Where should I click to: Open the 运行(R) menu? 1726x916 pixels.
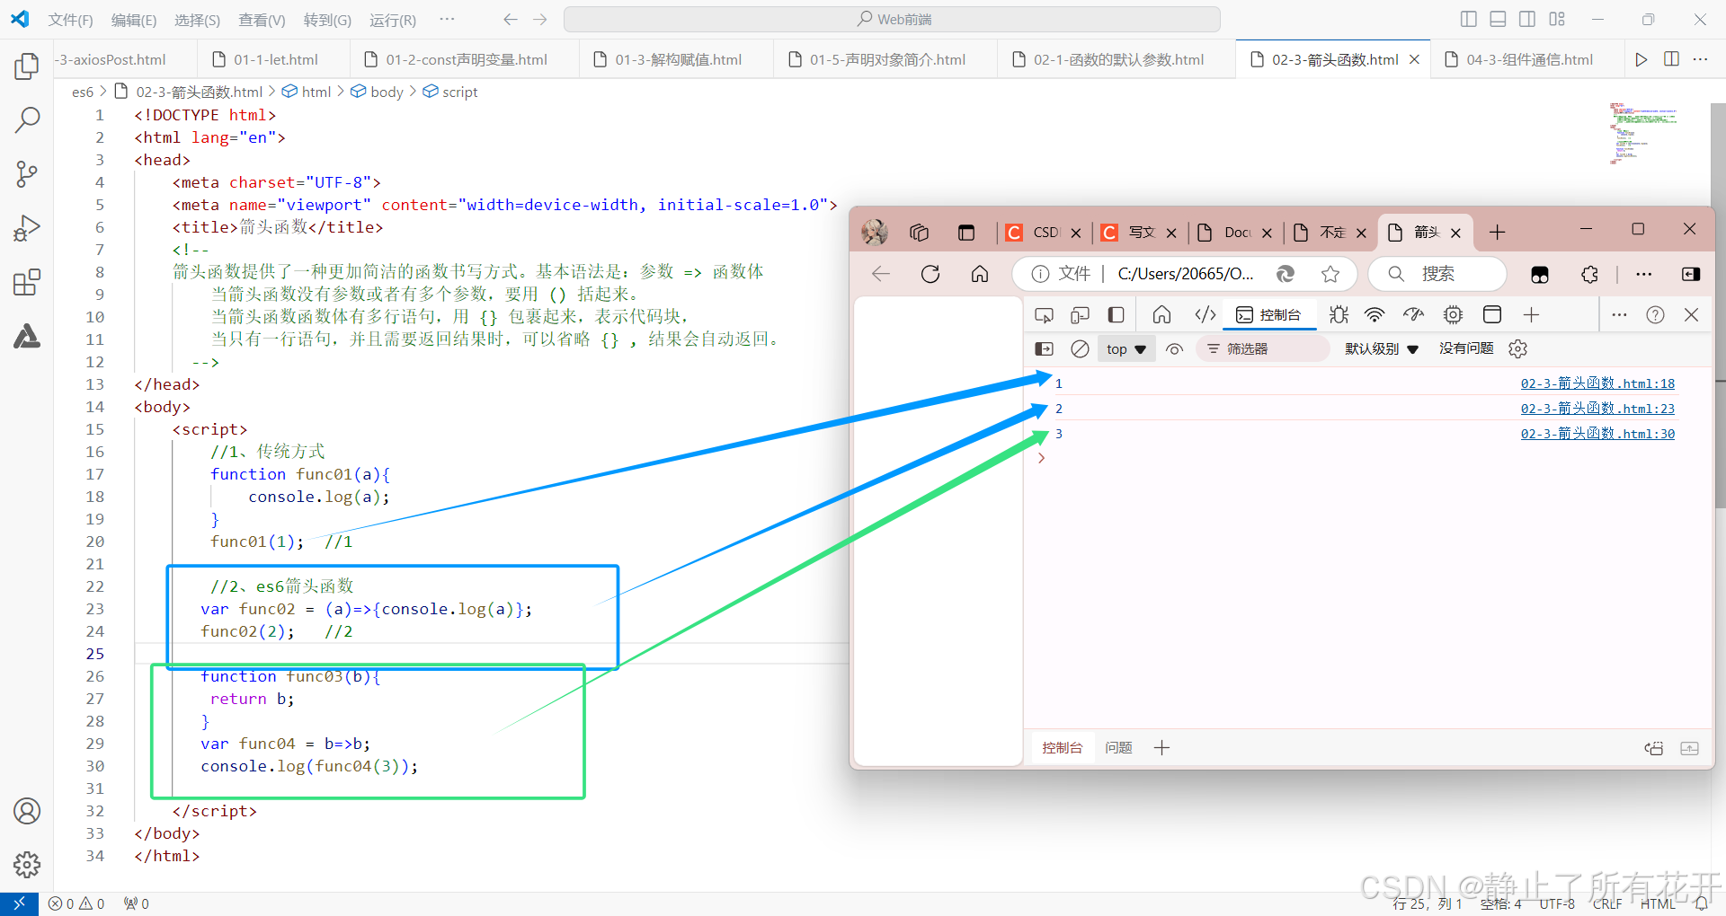pos(393,20)
